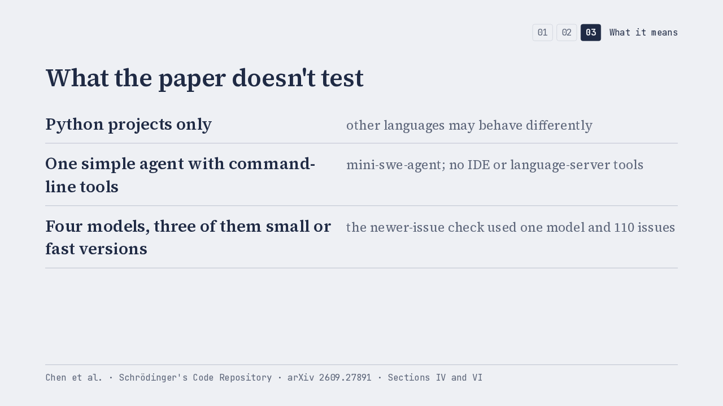Open the 'arXiv 2609.27891' reference
Viewport: 723px width, 406px height.
[329, 378]
